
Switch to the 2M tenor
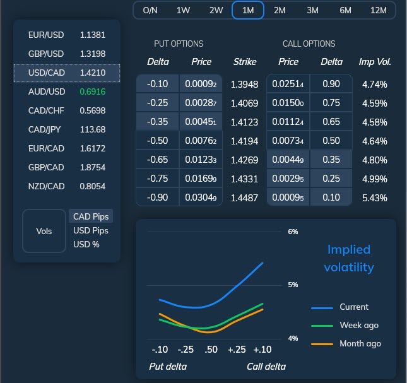pyautogui.click(x=280, y=10)
